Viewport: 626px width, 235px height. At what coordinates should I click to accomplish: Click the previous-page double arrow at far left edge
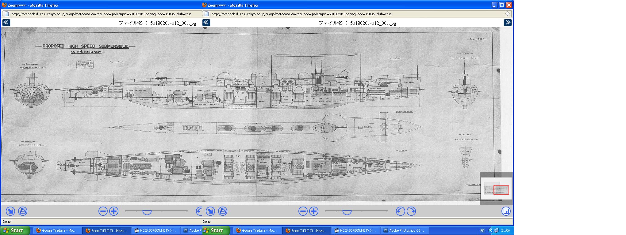[x=6, y=22]
